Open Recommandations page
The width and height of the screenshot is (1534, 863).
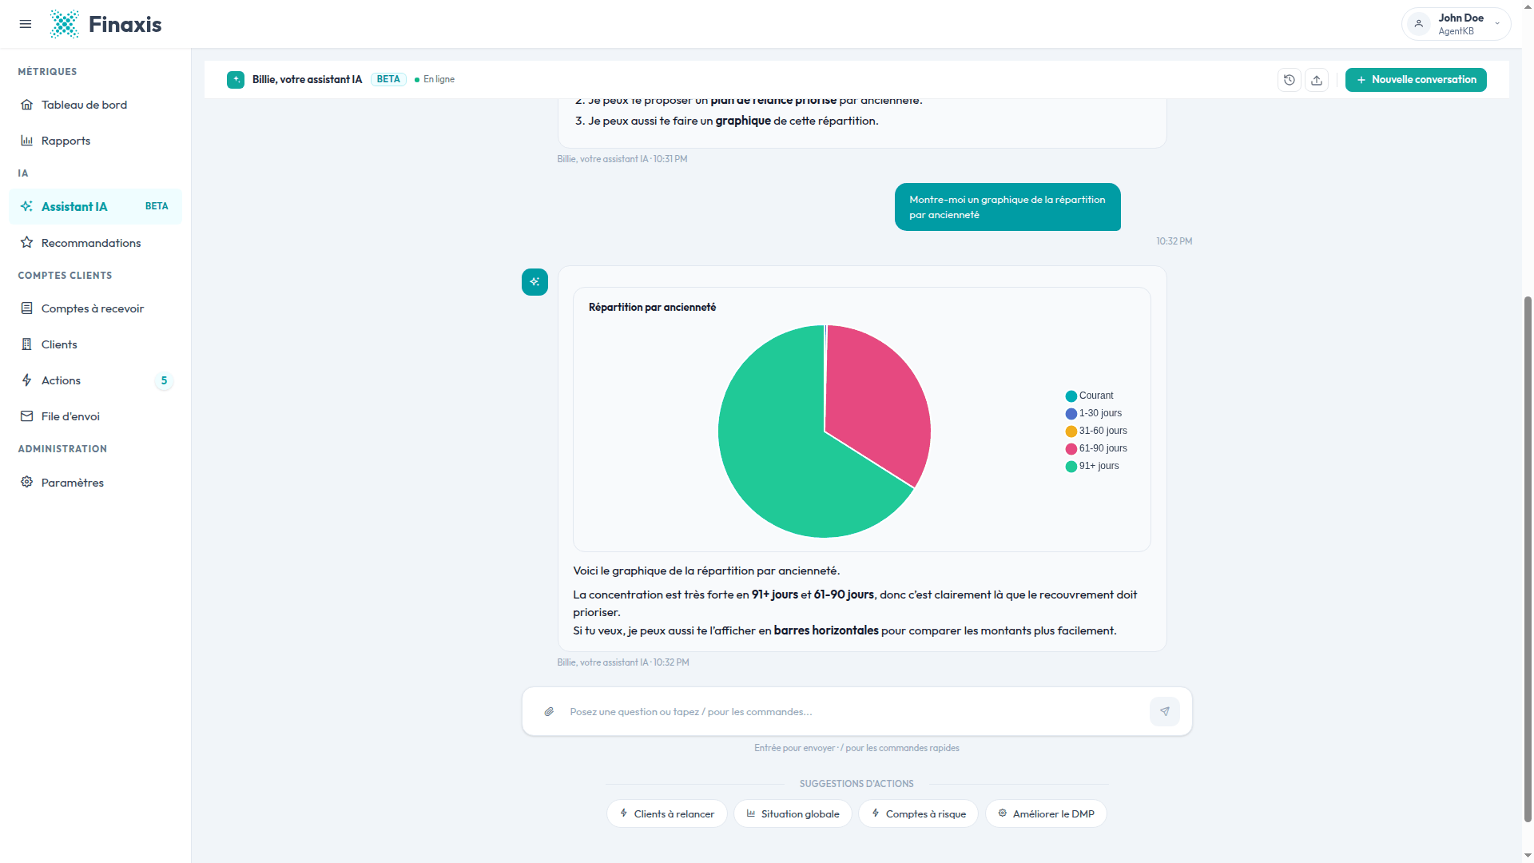95,243
